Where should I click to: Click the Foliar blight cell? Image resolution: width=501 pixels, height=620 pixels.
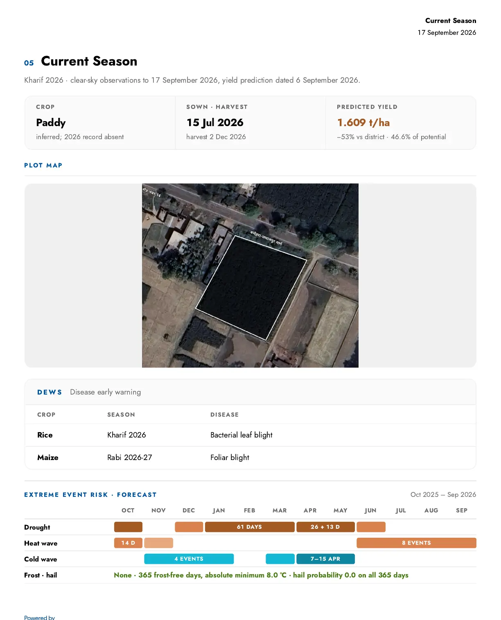click(230, 458)
